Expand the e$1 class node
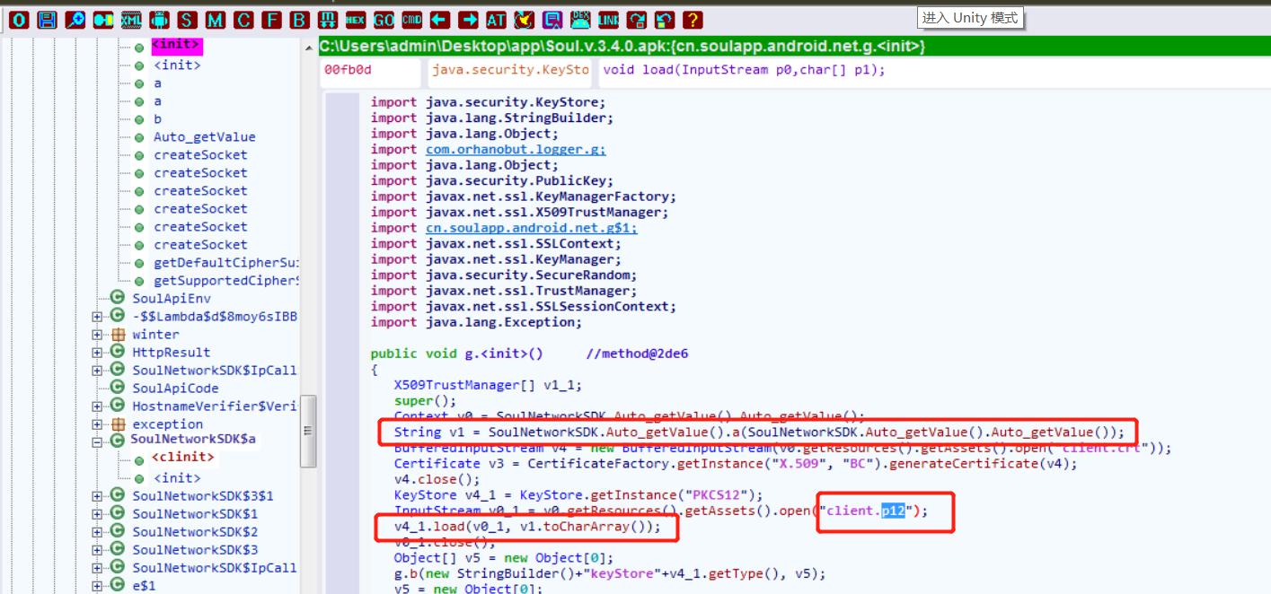Image resolution: width=1271 pixels, height=594 pixels. (98, 586)
